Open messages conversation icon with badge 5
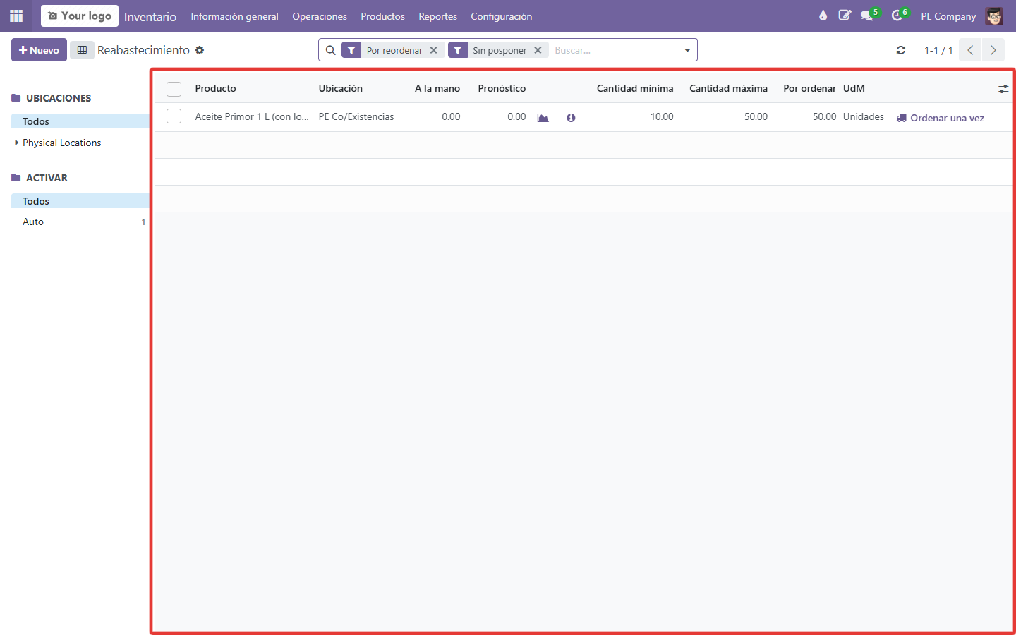 [867, 16]
